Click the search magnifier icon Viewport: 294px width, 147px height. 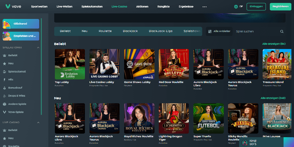tap(282, 31)
